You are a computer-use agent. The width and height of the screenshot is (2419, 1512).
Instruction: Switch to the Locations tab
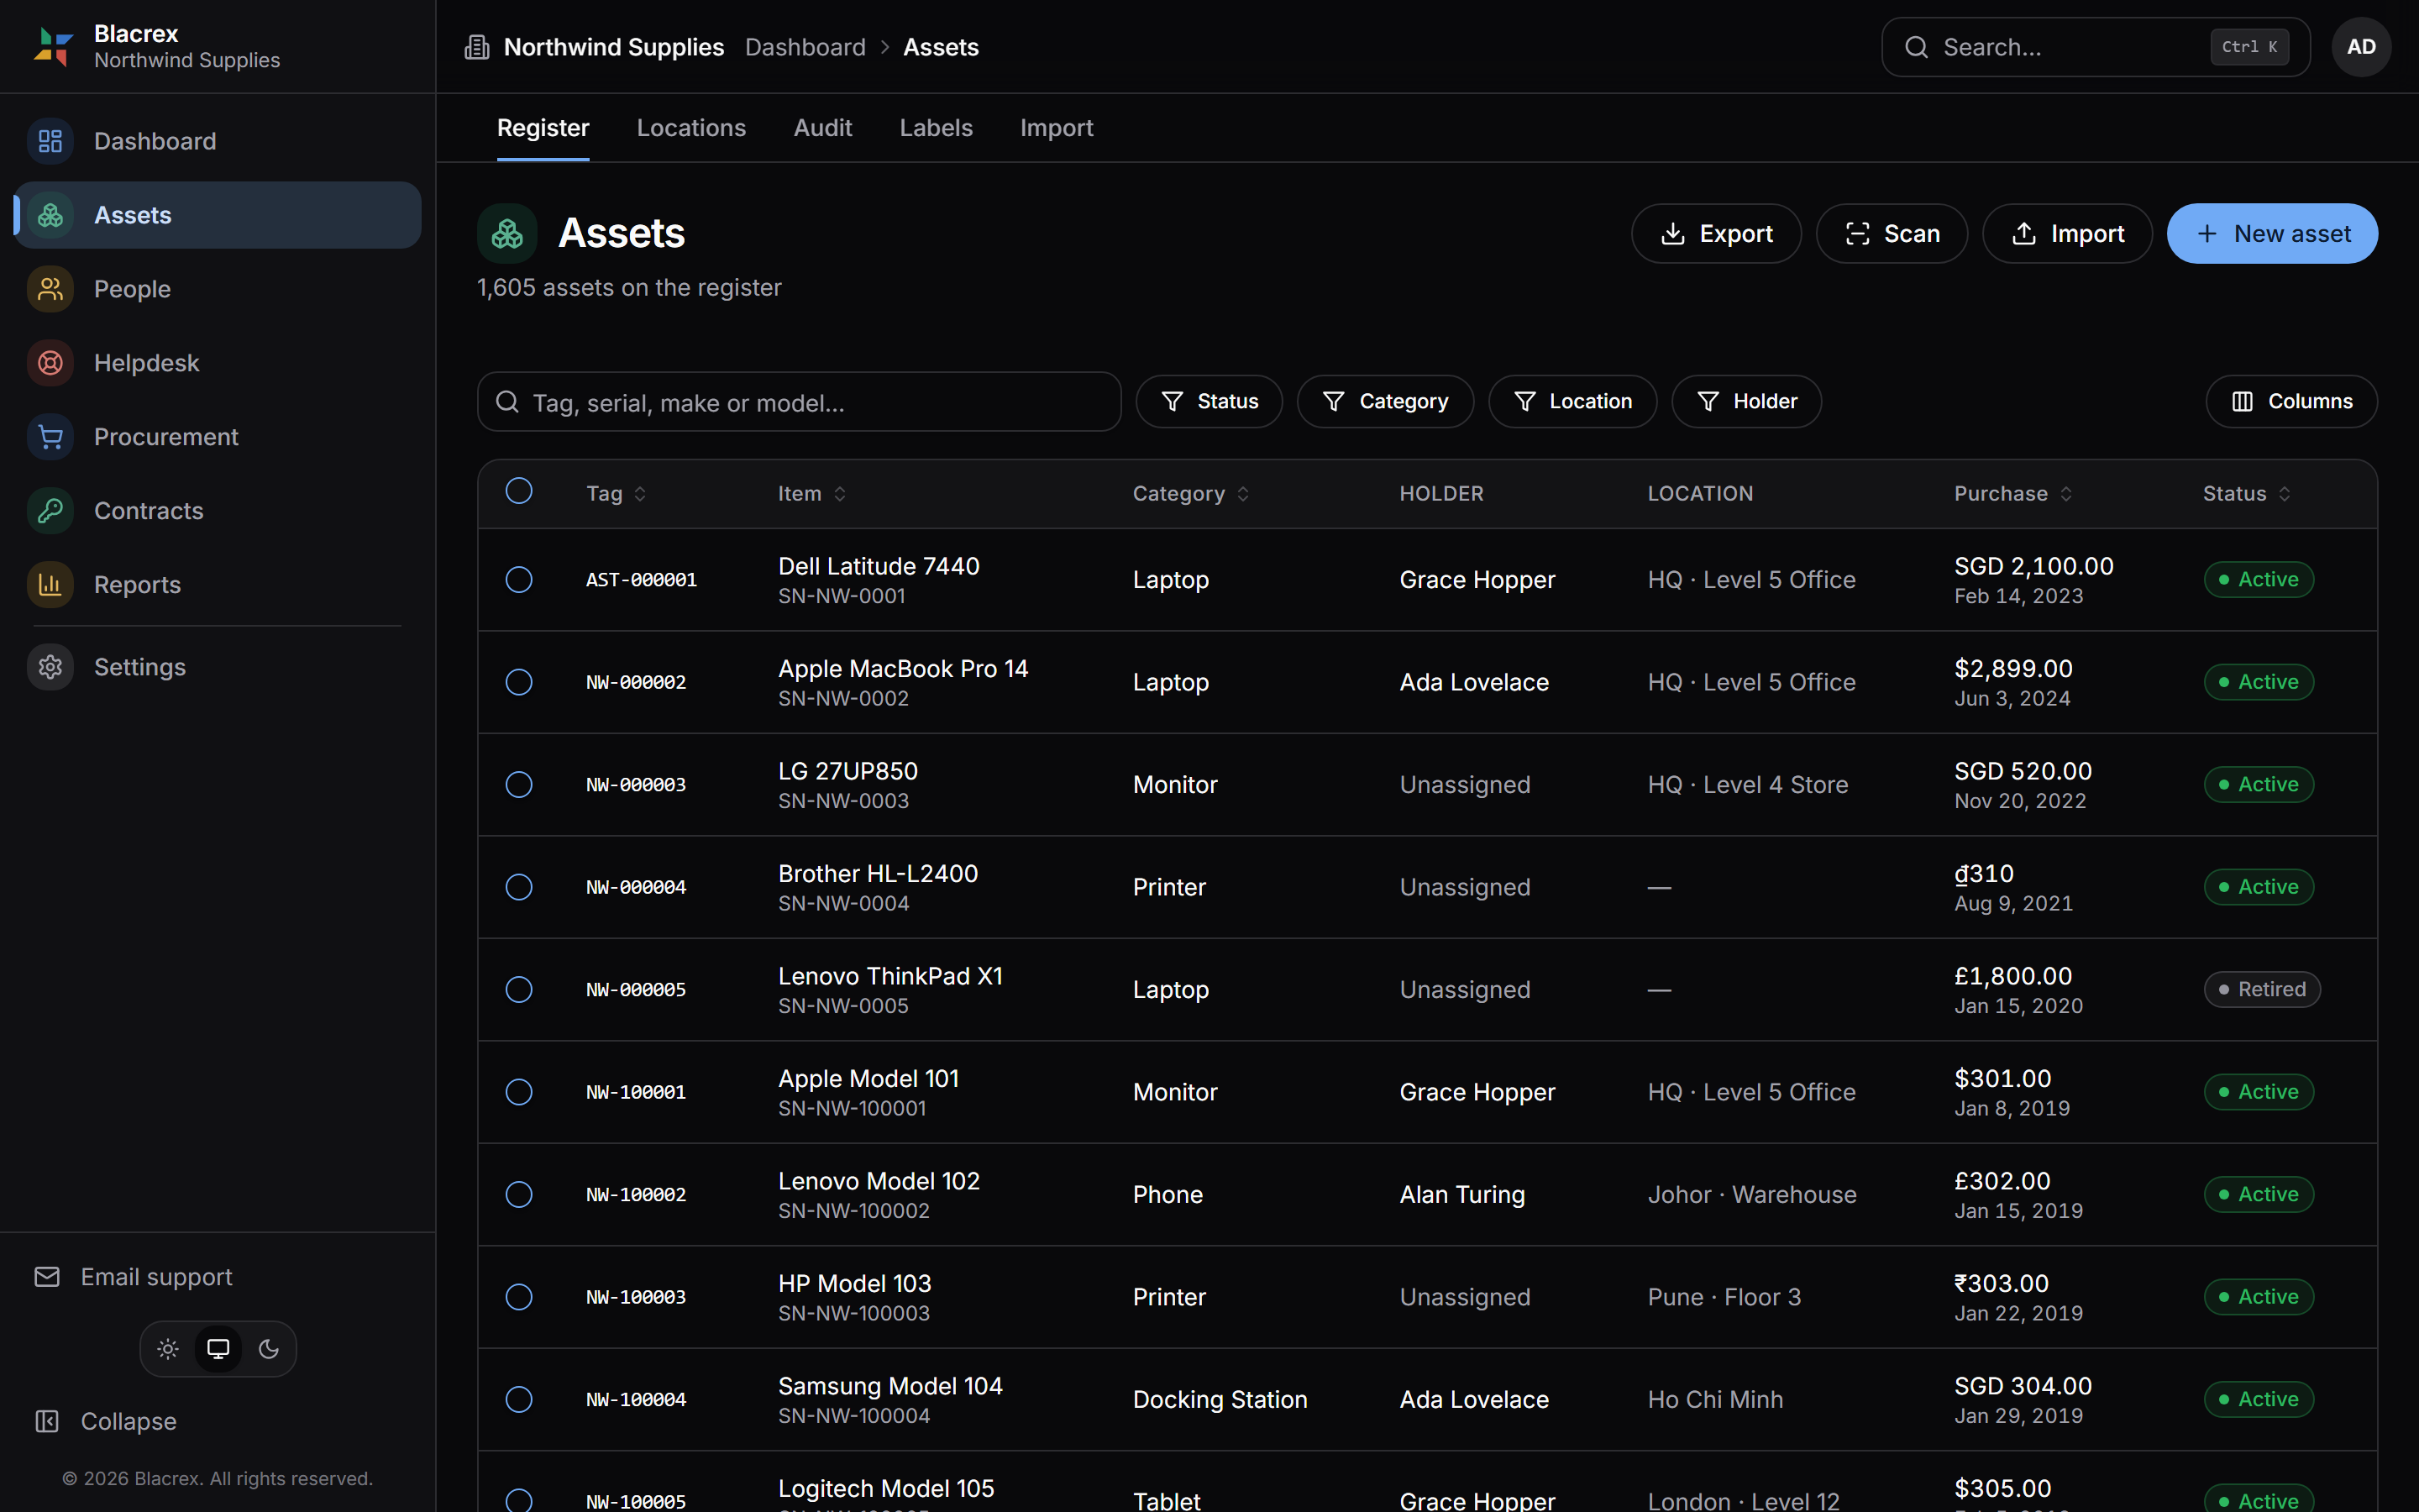pyautogui.click(x=692, y=128)
